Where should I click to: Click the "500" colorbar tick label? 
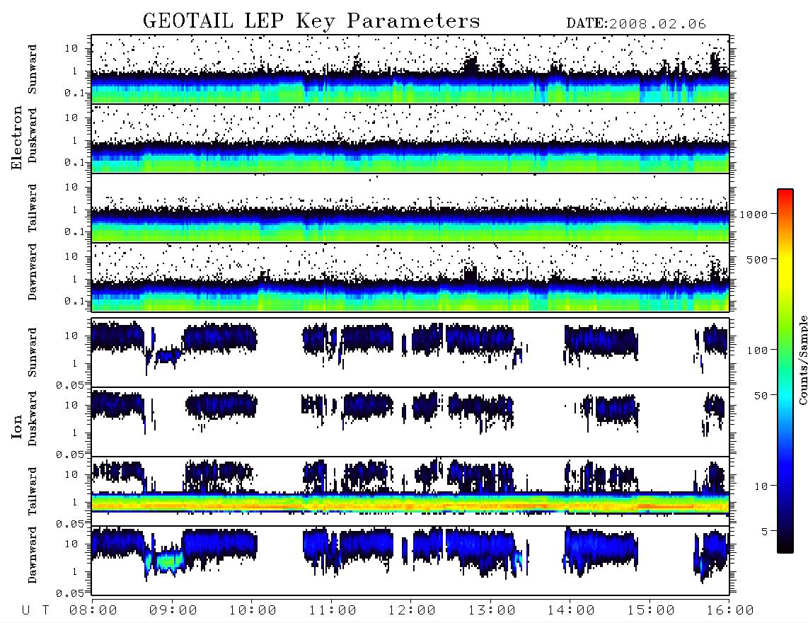coord(757,260)
